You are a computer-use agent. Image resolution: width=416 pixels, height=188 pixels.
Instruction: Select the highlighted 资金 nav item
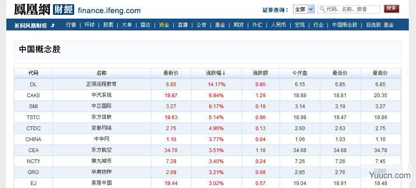click(x=164, y=25)
